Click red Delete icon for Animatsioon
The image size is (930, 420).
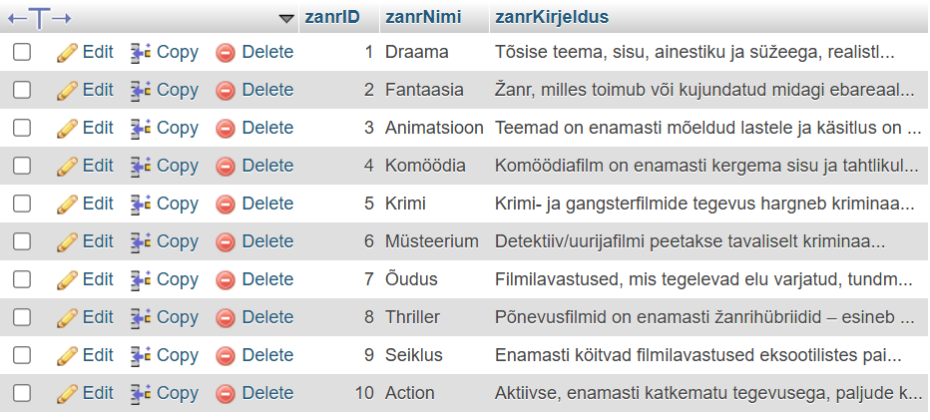click(226, 128)
